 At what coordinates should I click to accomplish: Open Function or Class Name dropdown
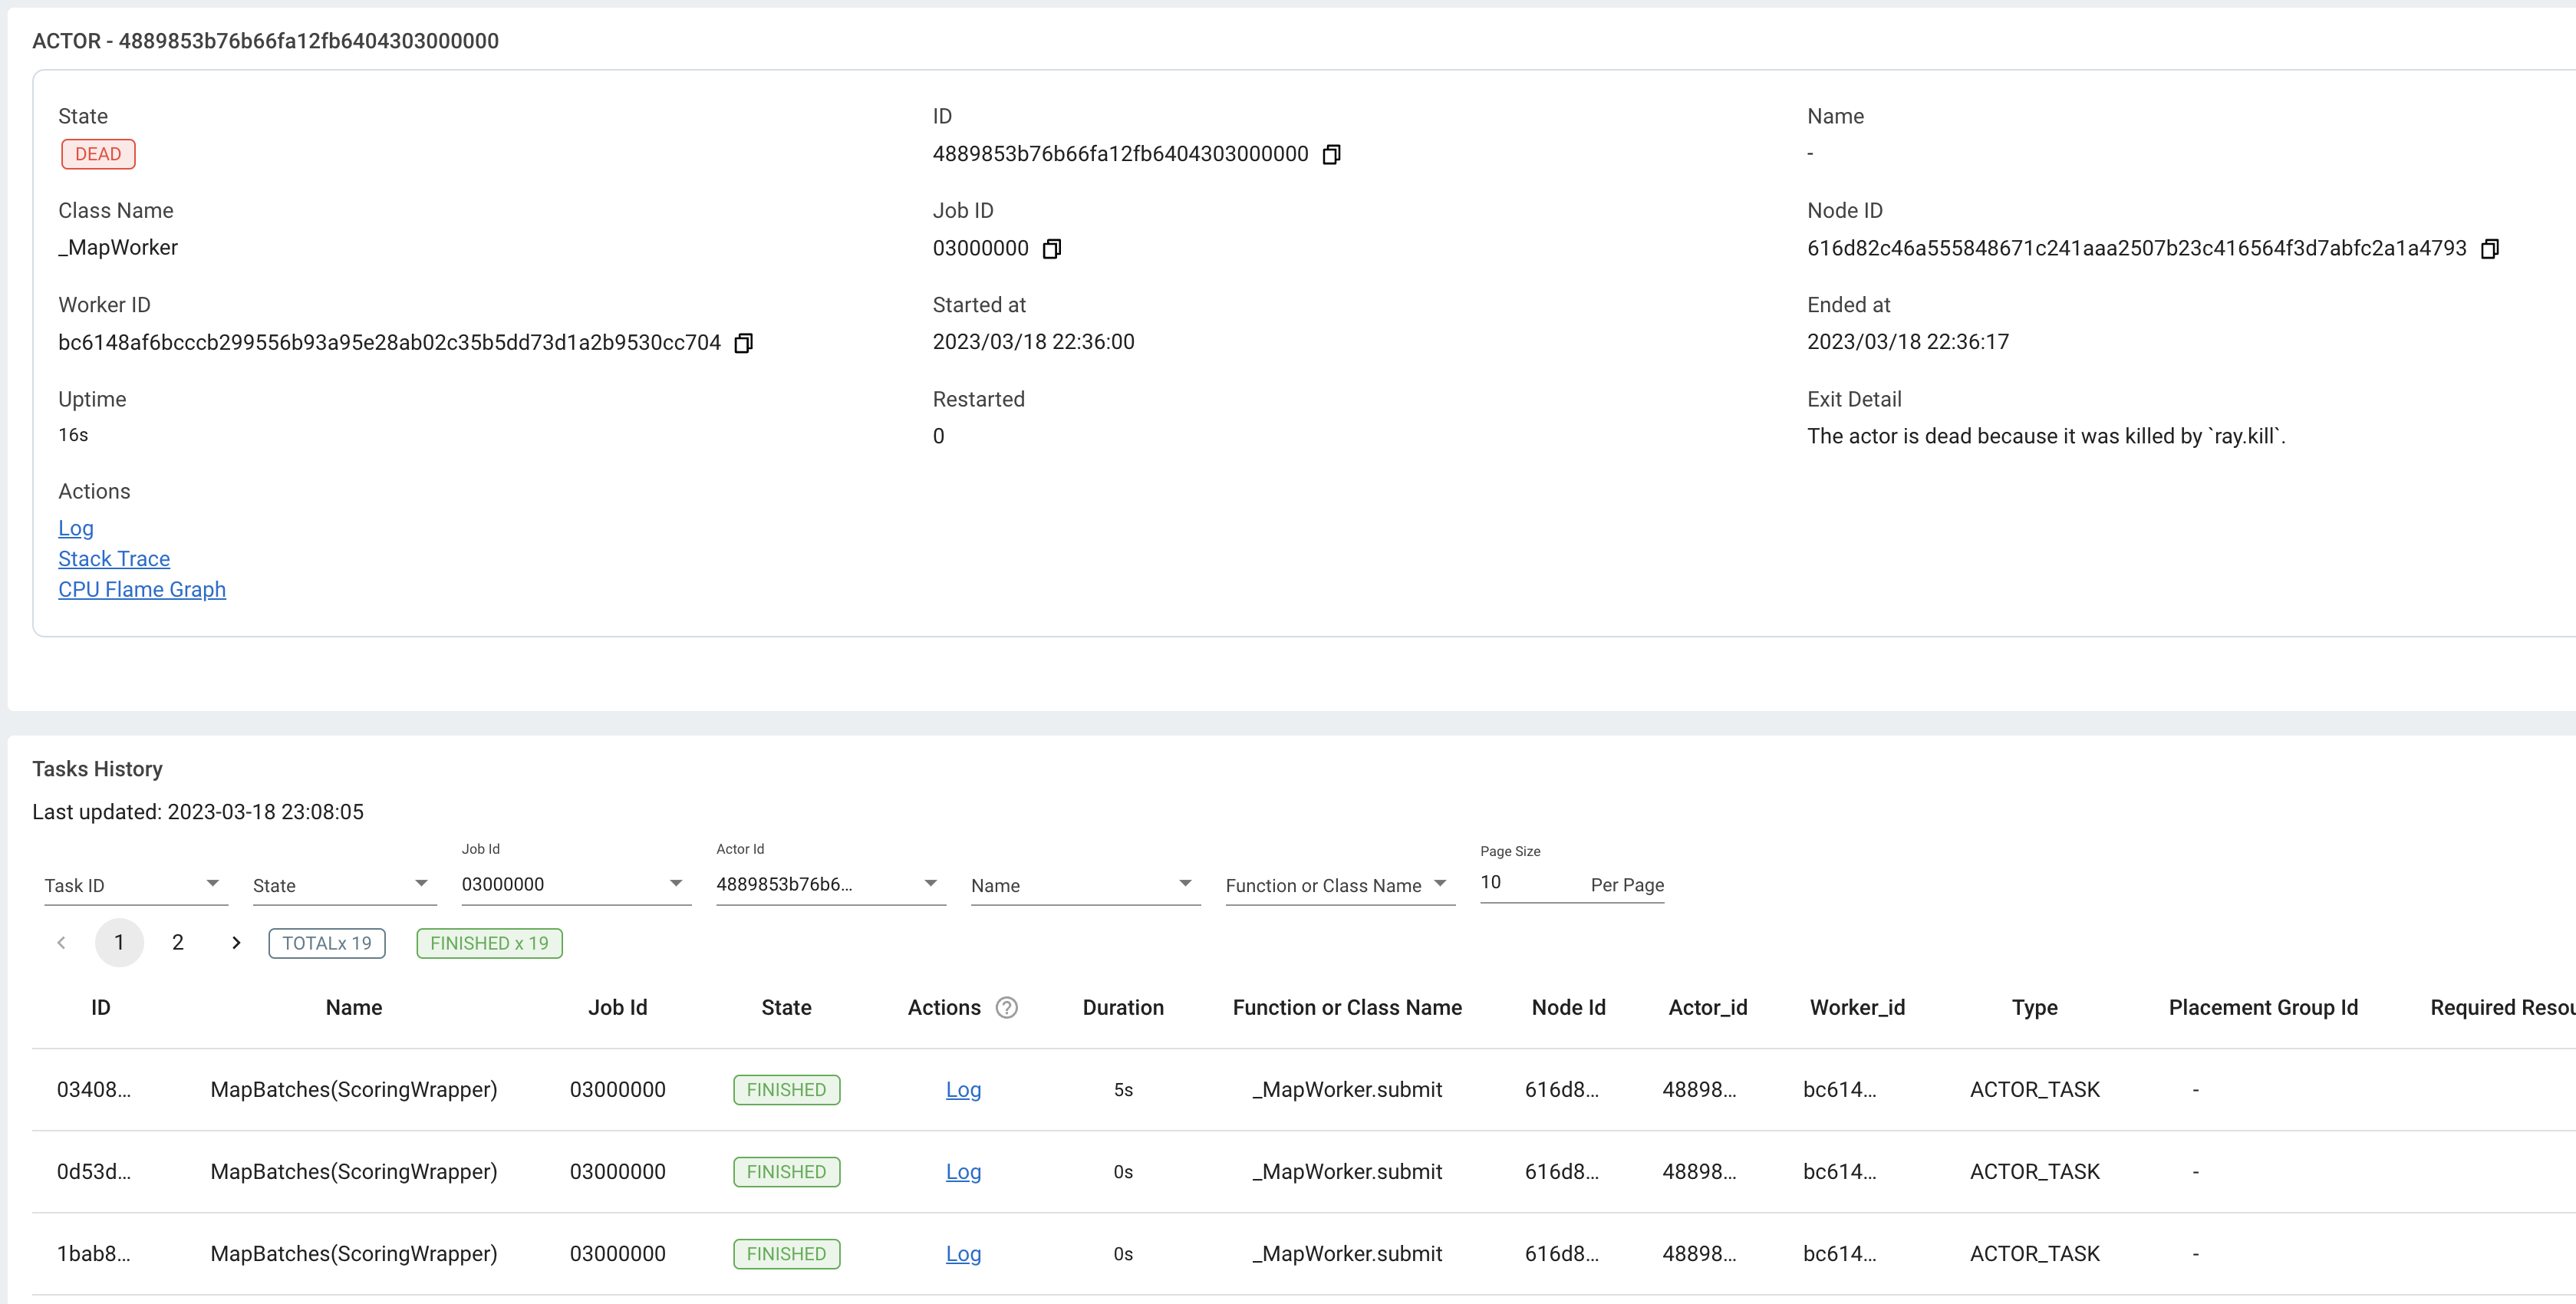pos(1440,884)
